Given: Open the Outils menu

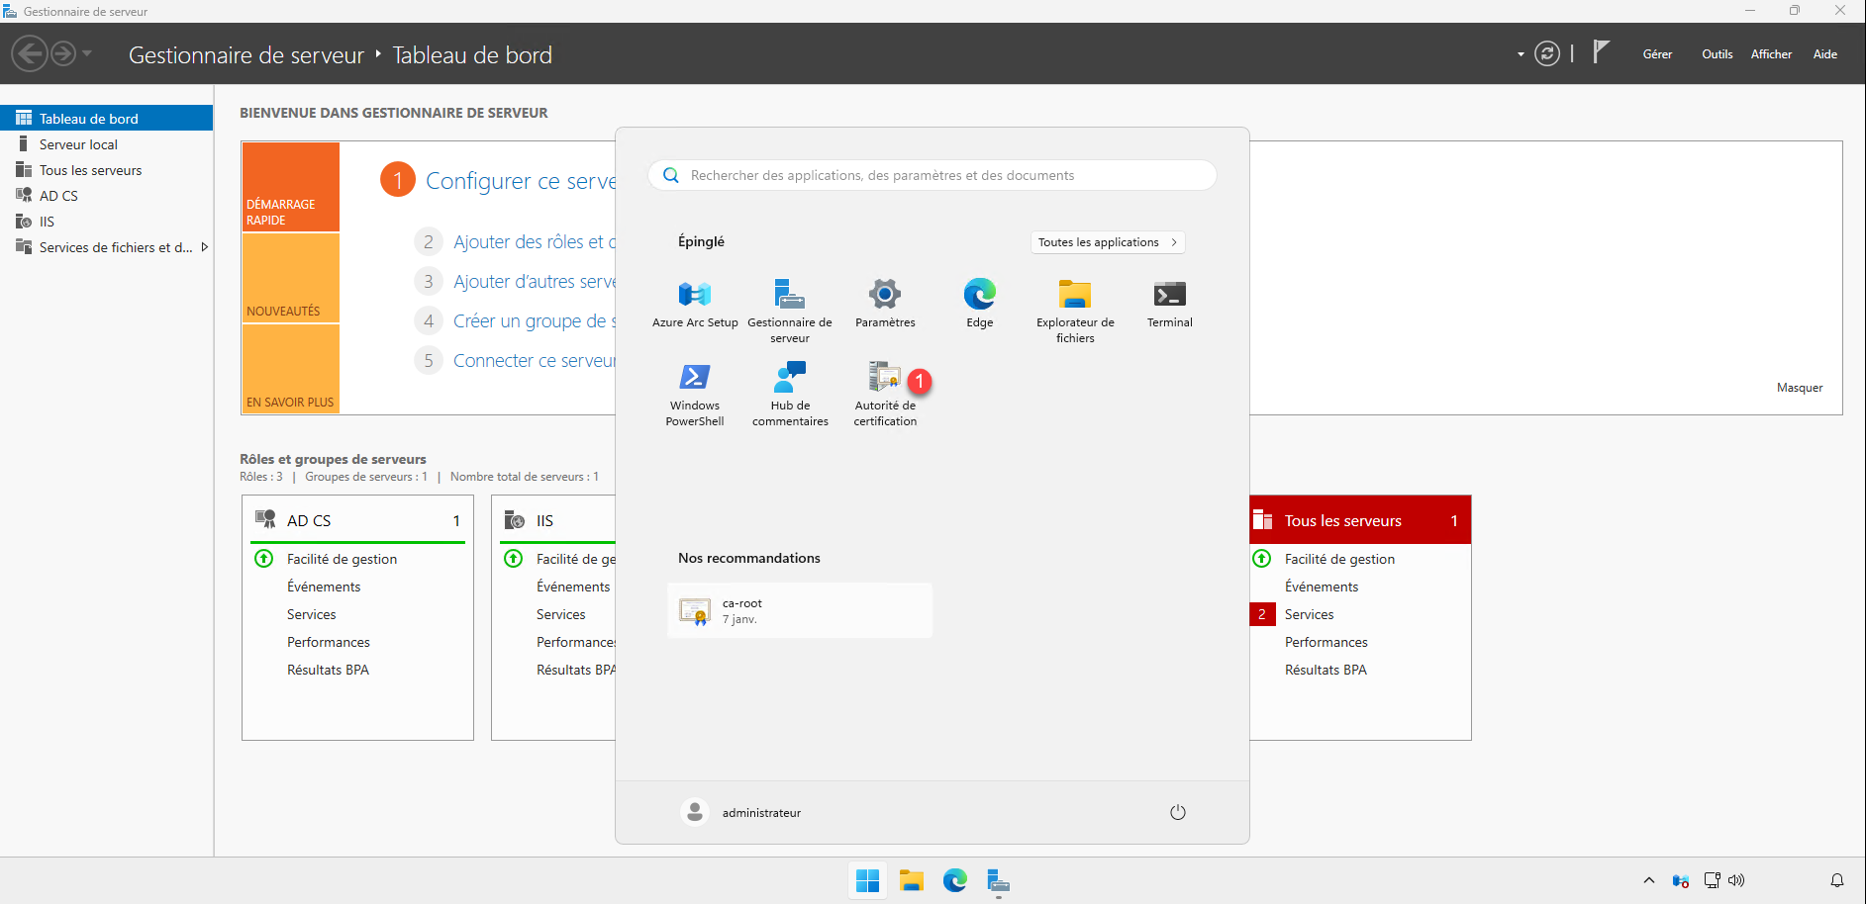Looking at the screenshot, I should 1717,54.
